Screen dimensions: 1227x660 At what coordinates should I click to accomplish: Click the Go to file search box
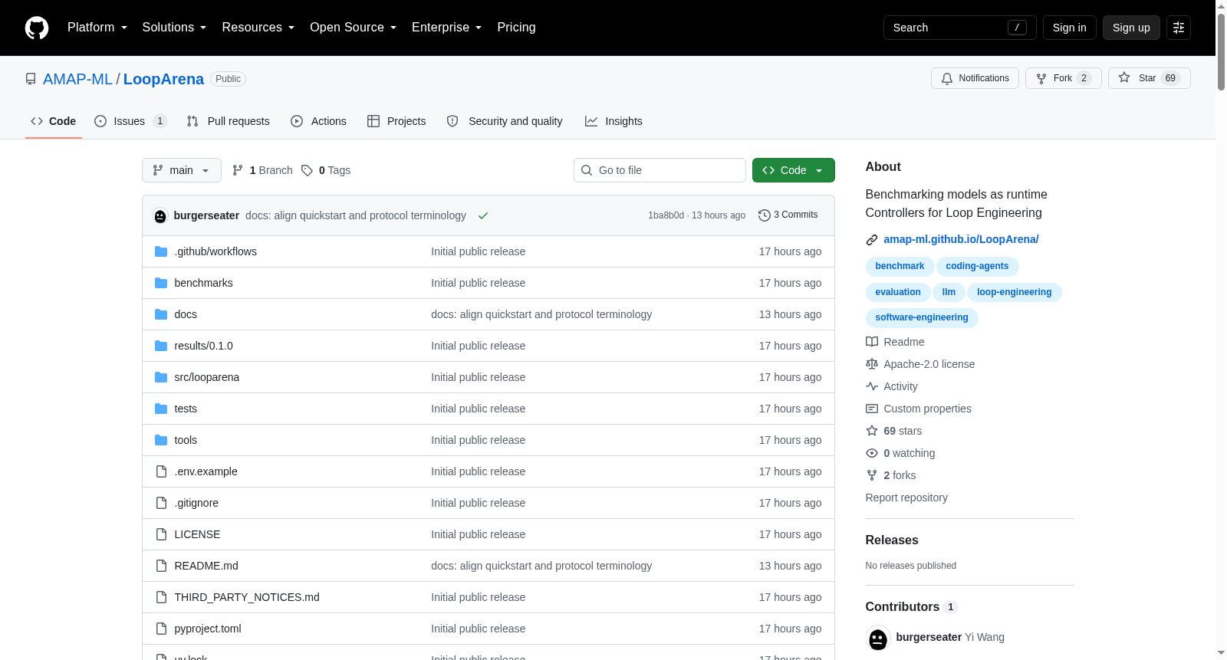click(x=660, y=170)
